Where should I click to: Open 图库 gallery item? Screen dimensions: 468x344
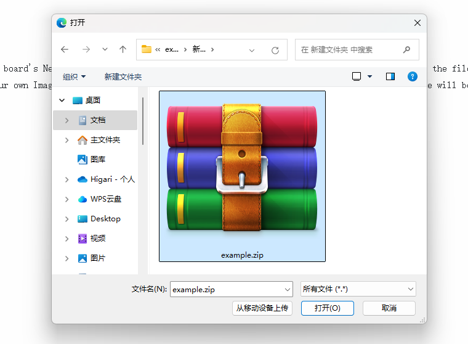[97, 160]
